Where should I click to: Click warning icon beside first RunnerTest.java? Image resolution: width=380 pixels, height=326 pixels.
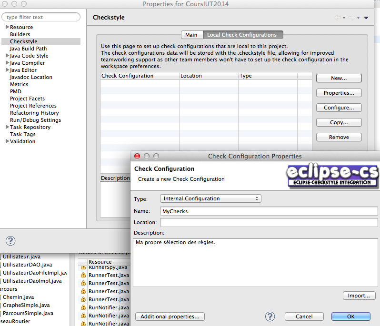[x=83, y=275]
